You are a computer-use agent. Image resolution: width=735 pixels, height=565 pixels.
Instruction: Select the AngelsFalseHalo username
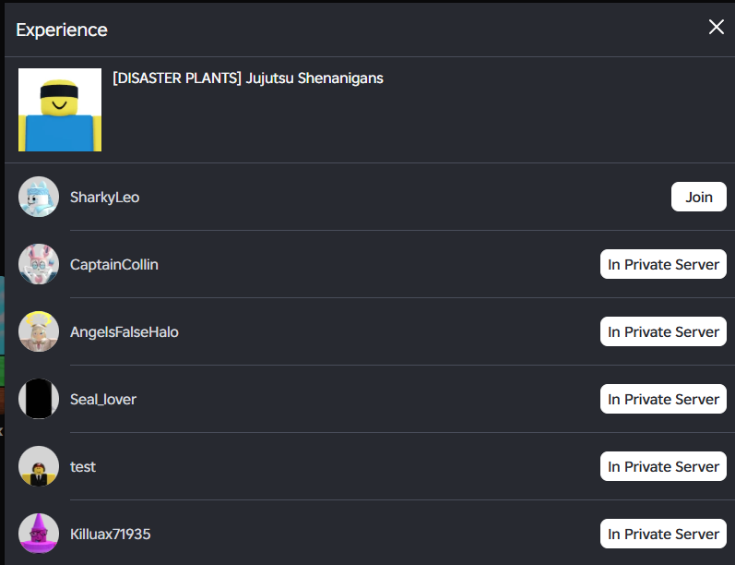click(x=124, y=332)
